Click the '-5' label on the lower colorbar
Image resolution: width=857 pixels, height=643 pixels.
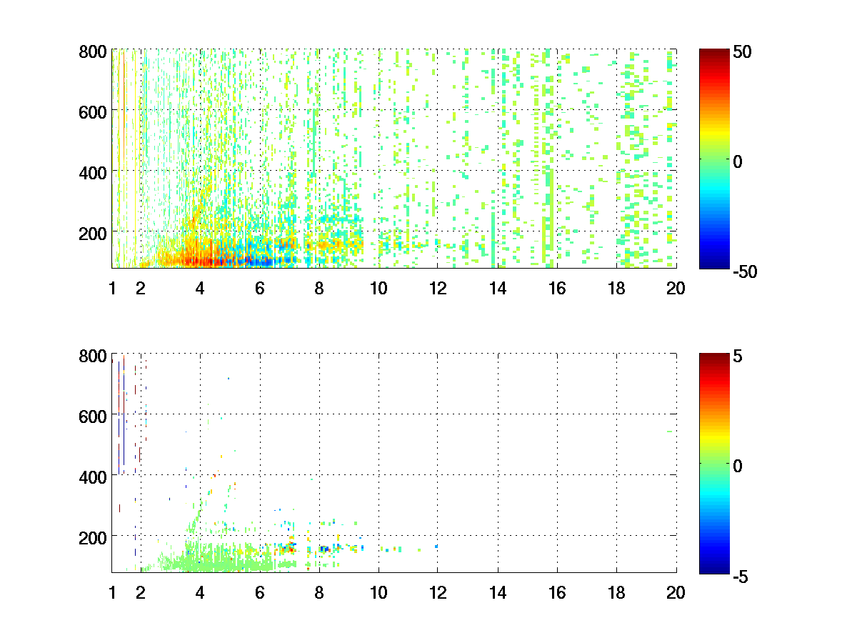coord(741,576)
